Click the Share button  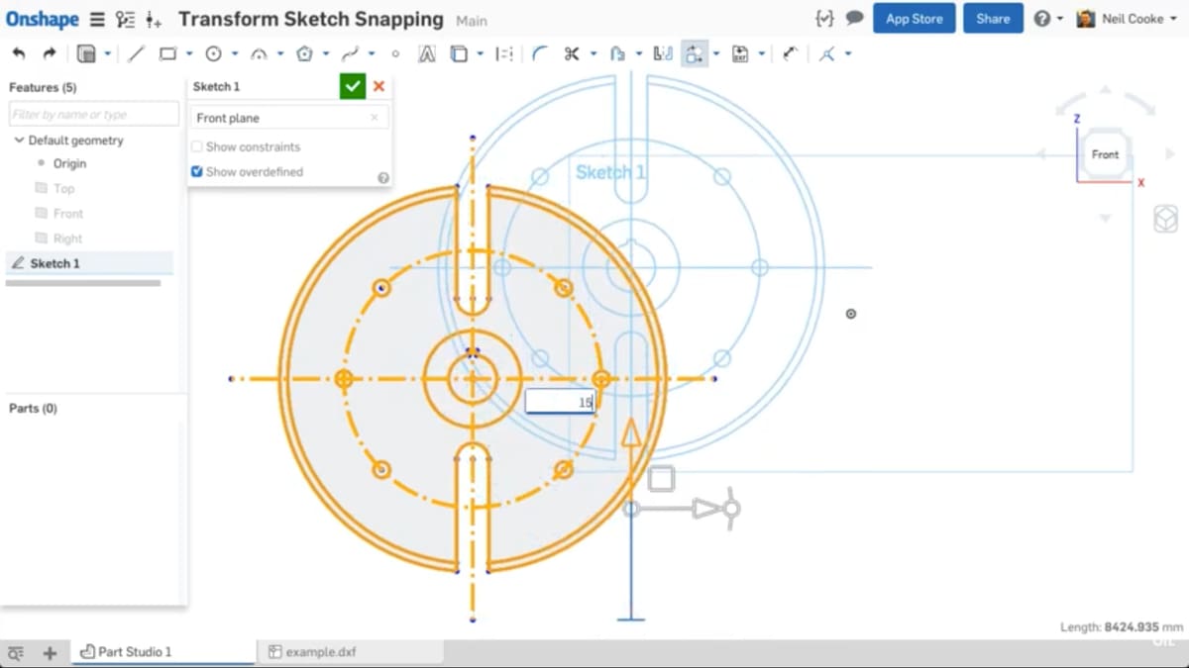pos(992,19)
